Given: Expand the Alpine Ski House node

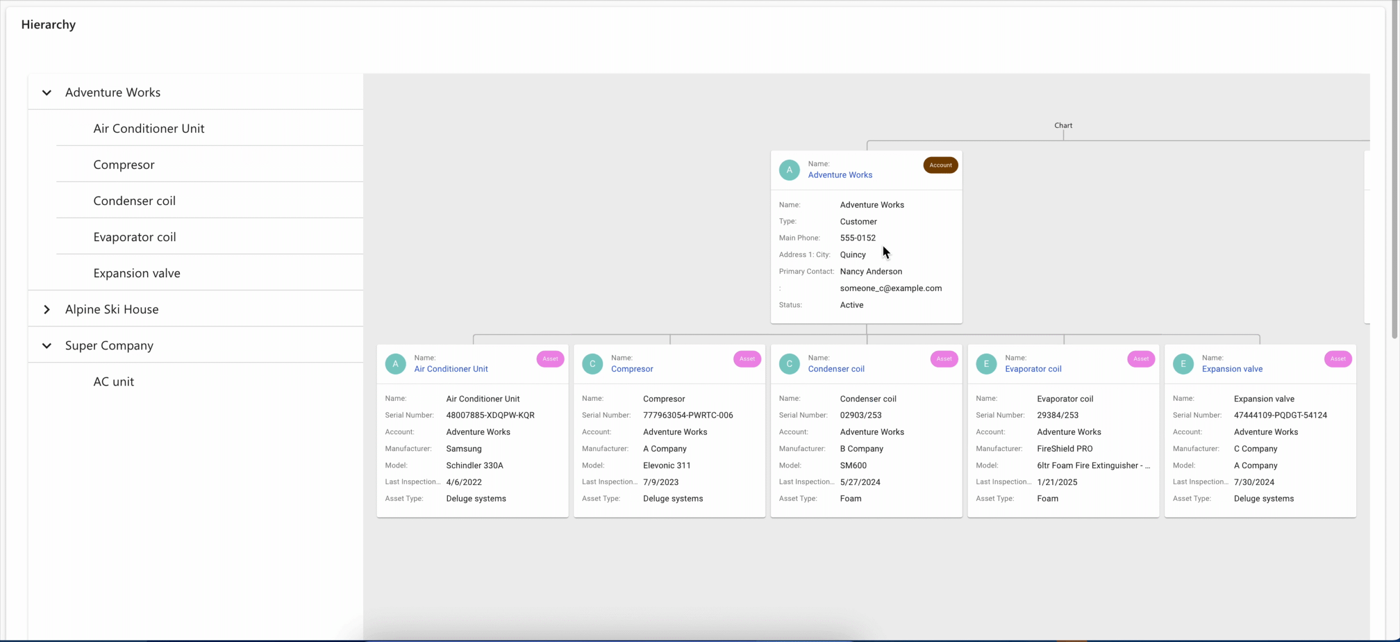Looking at the screenshot, I should [x=47, y=310].
